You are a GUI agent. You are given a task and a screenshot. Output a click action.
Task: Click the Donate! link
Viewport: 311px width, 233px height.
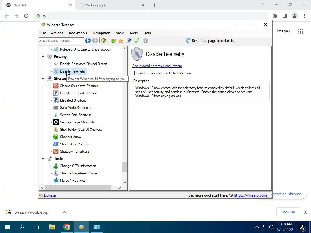tap(50, 195)
